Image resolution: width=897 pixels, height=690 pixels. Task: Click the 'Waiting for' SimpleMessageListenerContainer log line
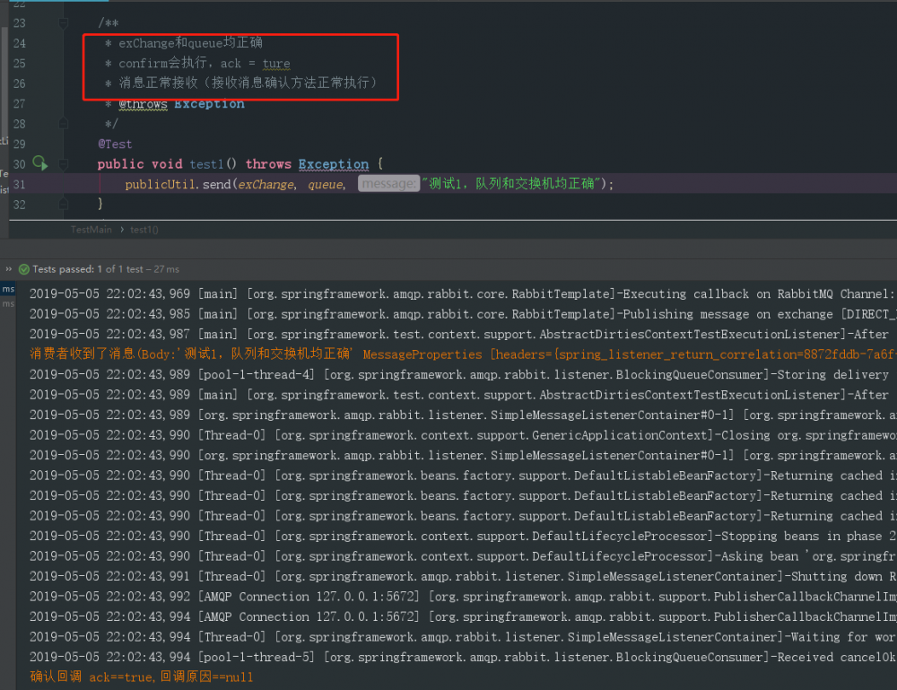tap(463, 637)
